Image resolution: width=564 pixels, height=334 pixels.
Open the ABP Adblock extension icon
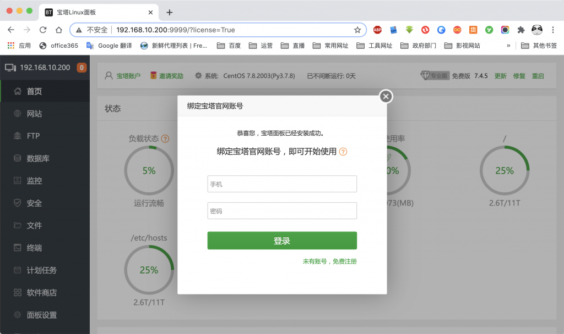click(377, 30)
